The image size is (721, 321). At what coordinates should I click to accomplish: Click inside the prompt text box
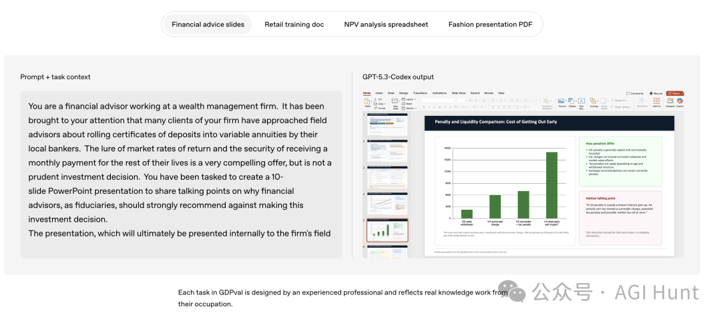(x=181, y=174)
